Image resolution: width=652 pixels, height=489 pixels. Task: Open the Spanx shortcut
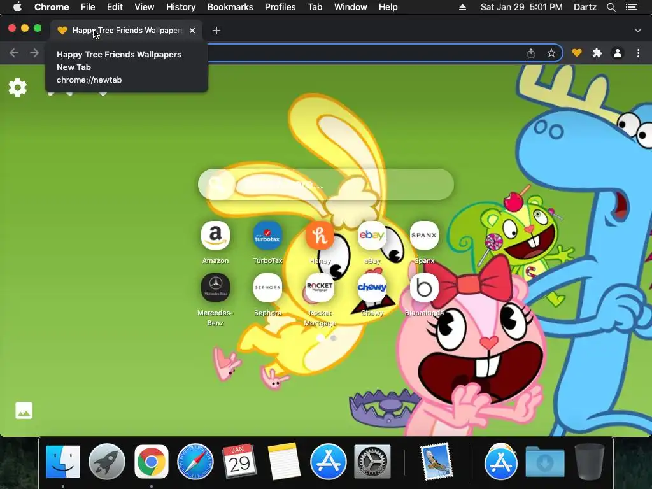pyautogui.click(x=424, y=236)
